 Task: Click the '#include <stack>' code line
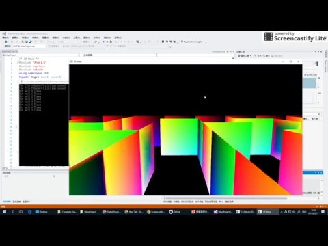31,70
